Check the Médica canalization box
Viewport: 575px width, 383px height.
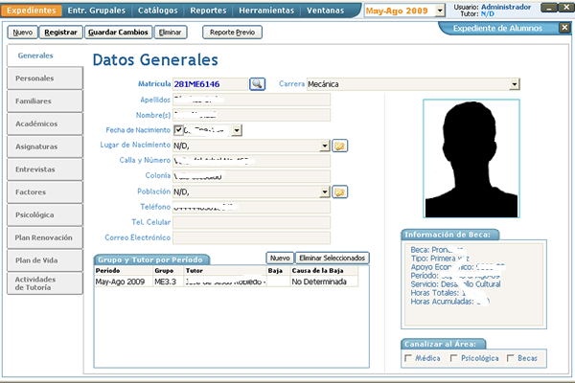410,358
